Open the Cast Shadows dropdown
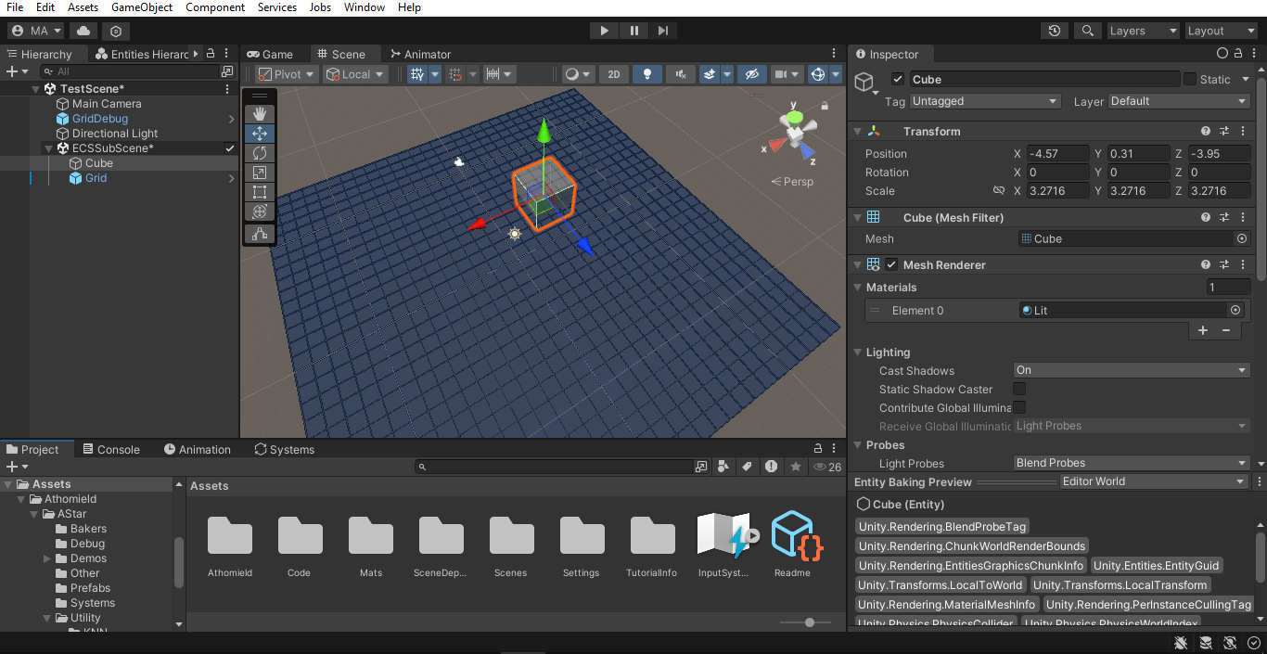The image size is (1267, 654). (1132, 370)
